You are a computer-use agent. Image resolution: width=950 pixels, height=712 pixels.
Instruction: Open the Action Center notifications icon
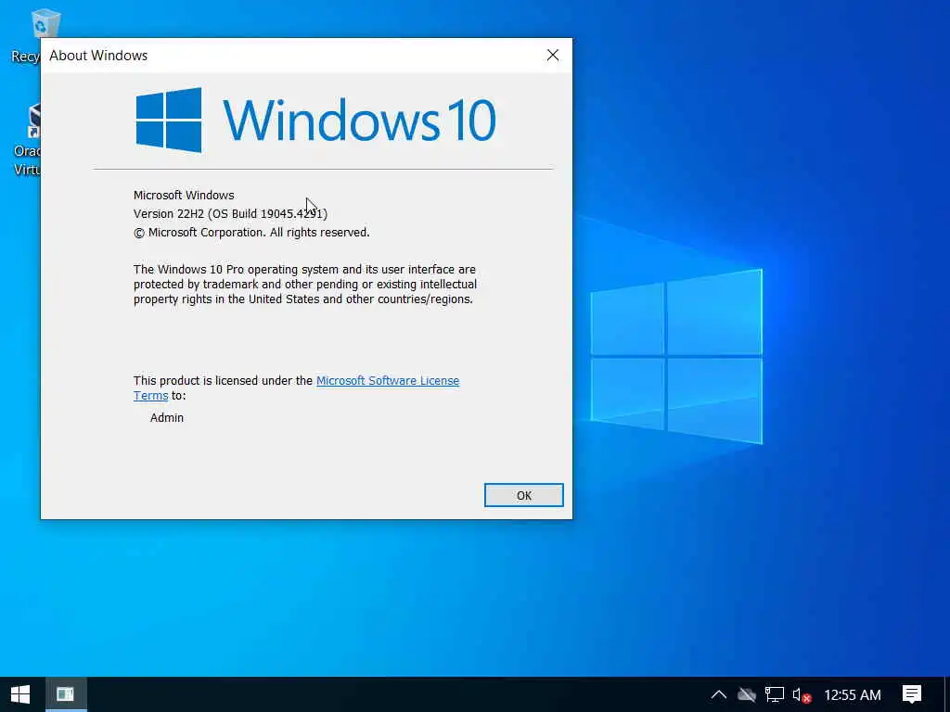tap(911, 694)
